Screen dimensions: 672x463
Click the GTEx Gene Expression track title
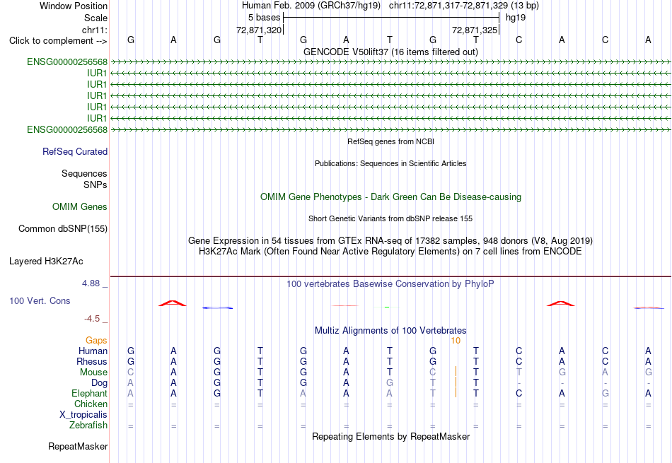pyautogui.click(x=390, y=241)
